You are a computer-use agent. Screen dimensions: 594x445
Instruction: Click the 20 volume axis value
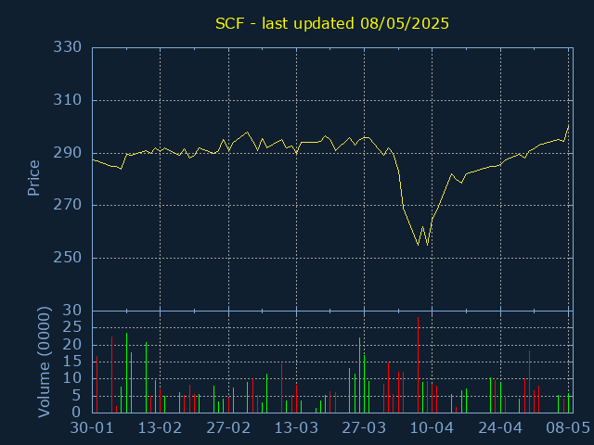point(72,345)
